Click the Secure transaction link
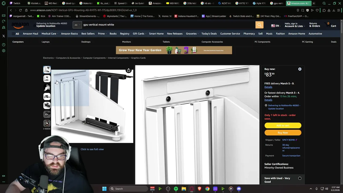The width and height of the screenshot is (343, 193). 291,156
